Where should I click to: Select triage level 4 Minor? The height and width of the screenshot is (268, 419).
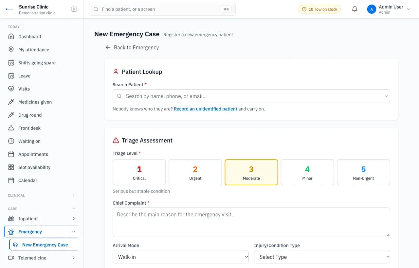pyautogui.click(x=307, y=172)
